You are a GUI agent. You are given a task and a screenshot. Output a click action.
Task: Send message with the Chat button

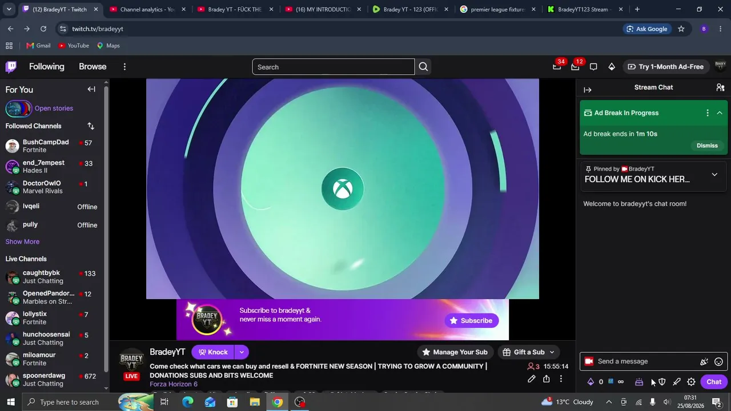714,382
